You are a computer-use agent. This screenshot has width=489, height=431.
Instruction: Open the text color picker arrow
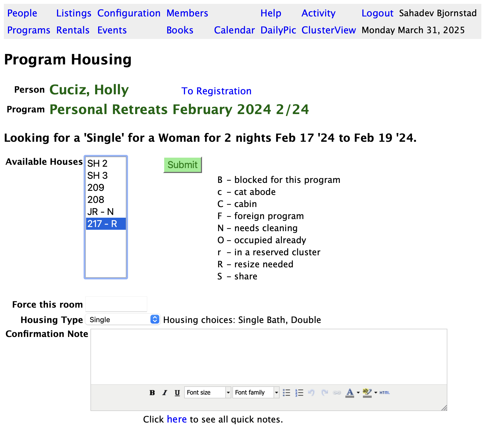point(358,393)
